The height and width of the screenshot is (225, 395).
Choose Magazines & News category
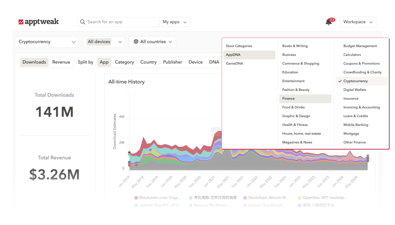305,142
